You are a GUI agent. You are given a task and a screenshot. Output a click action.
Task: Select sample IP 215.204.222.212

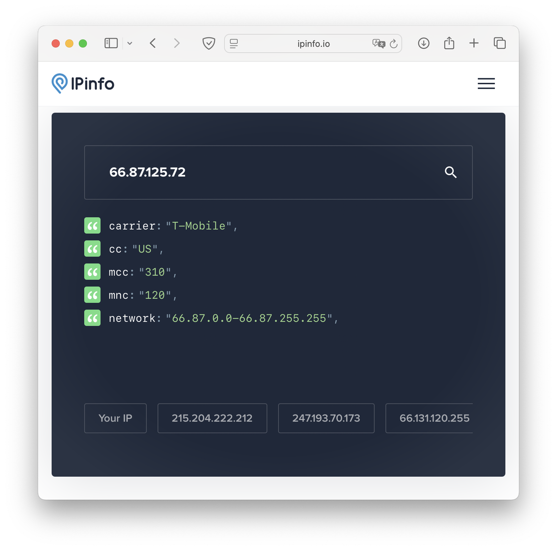pyautogui.click(x=212, y=418)
